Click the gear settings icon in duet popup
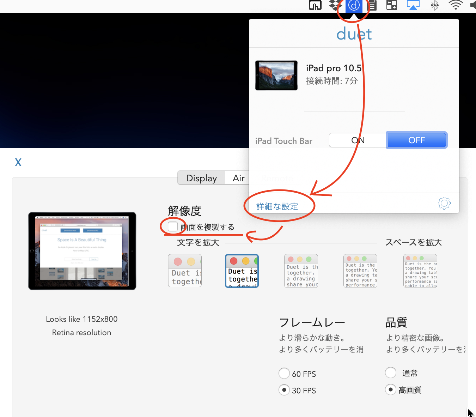The height and width of the screenshot is (417, 476). (x=444, y=203)
